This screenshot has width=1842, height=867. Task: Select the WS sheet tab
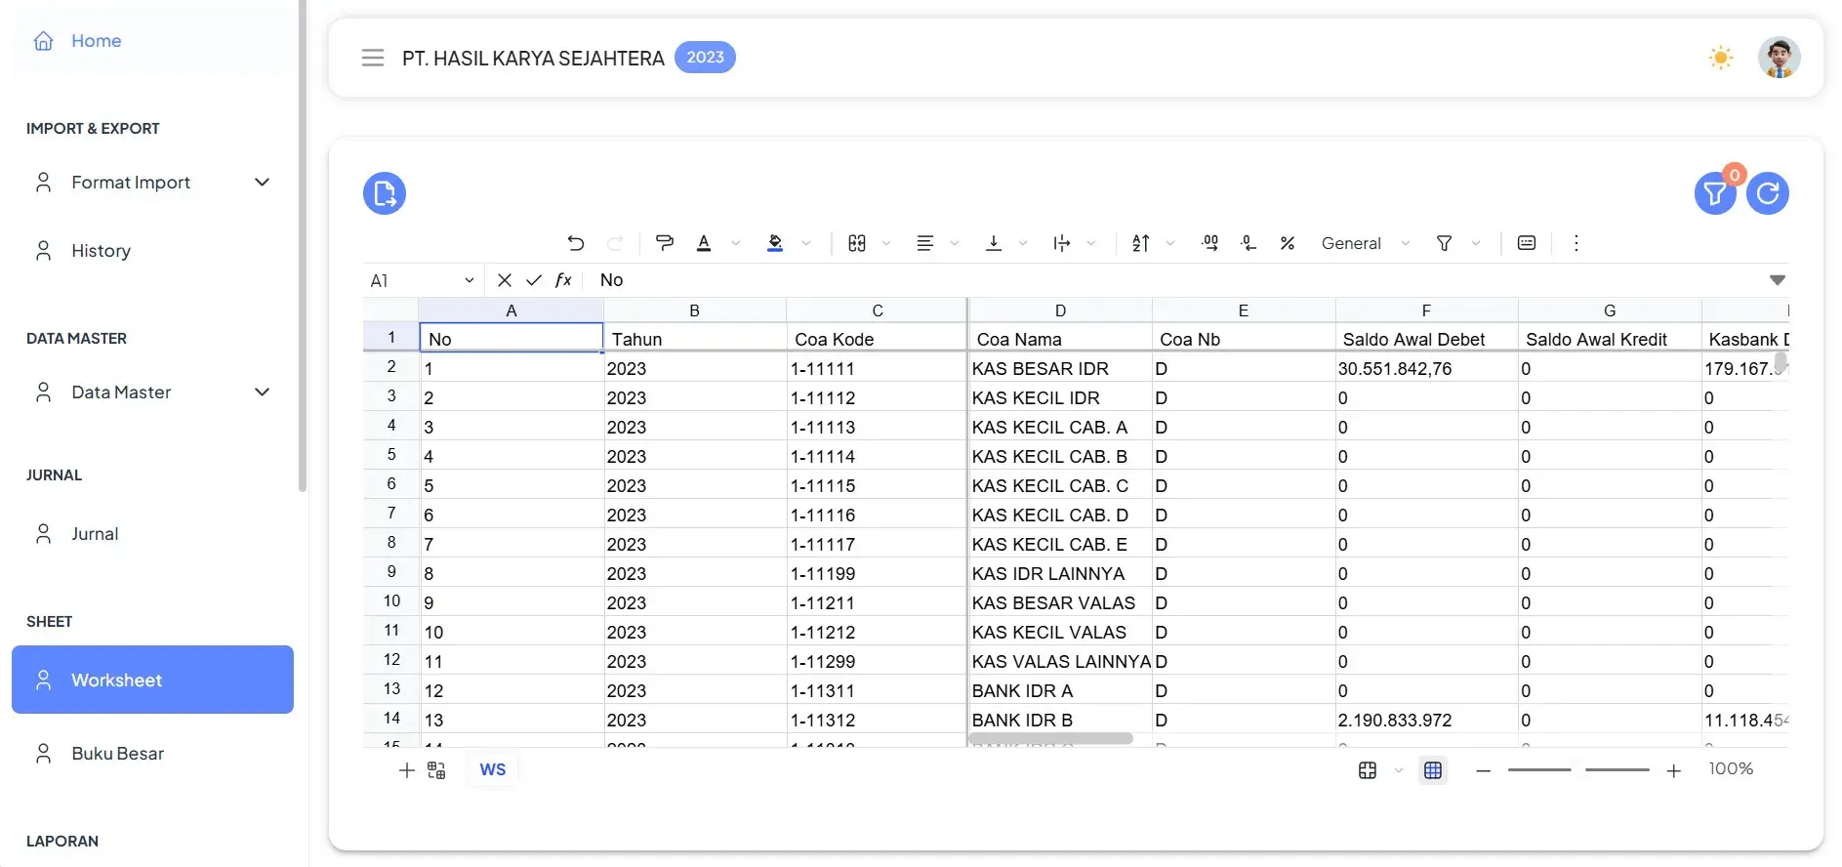[493, 769]
